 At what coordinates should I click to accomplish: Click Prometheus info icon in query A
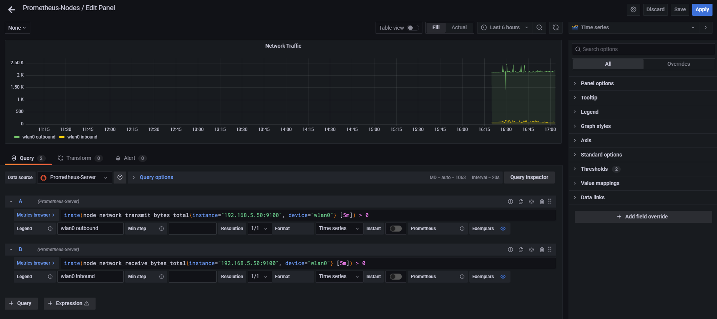coord(462,229)
